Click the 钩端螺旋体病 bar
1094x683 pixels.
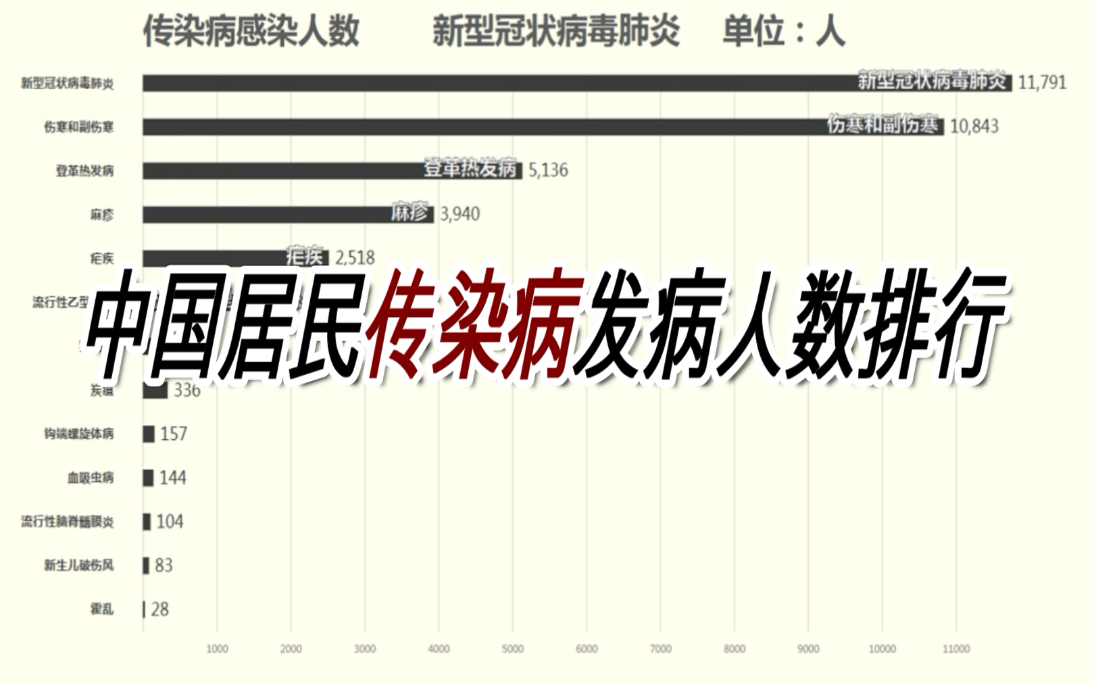tap(149, 434)
